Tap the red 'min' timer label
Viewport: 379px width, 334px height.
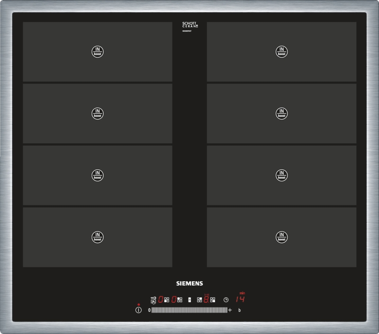(242, 293)
